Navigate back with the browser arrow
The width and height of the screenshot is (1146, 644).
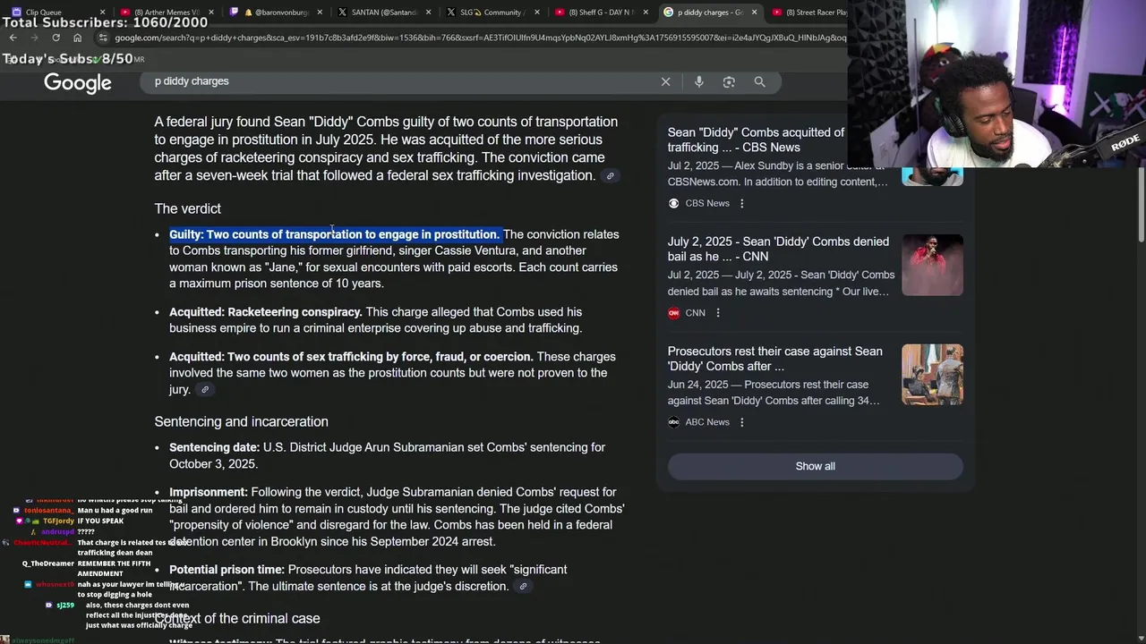(13, 38)
